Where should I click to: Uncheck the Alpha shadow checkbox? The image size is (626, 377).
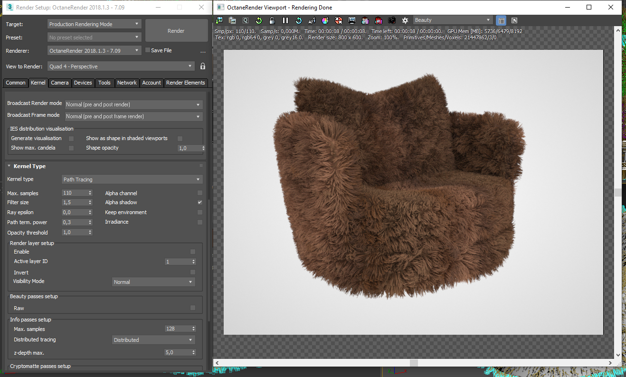point(200,202)
